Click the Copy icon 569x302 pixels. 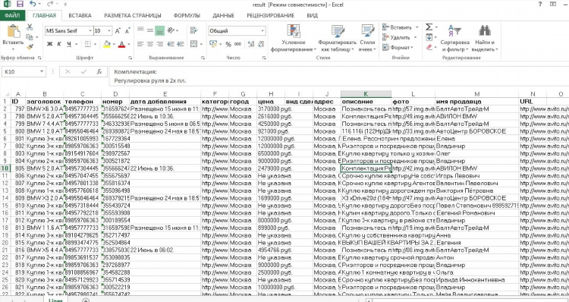point(30,37)
